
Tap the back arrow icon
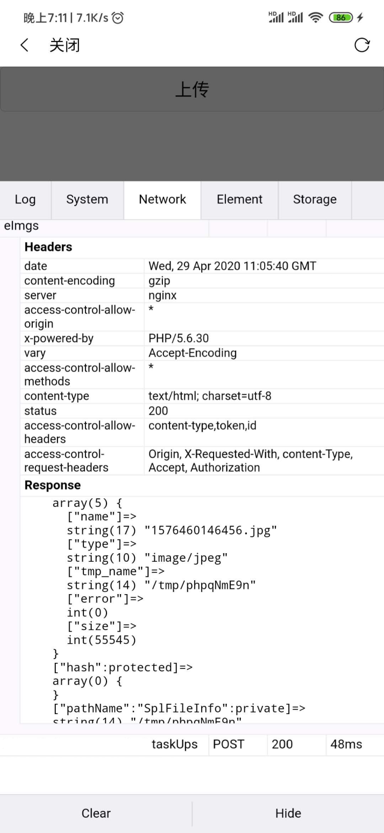[24, 45]
